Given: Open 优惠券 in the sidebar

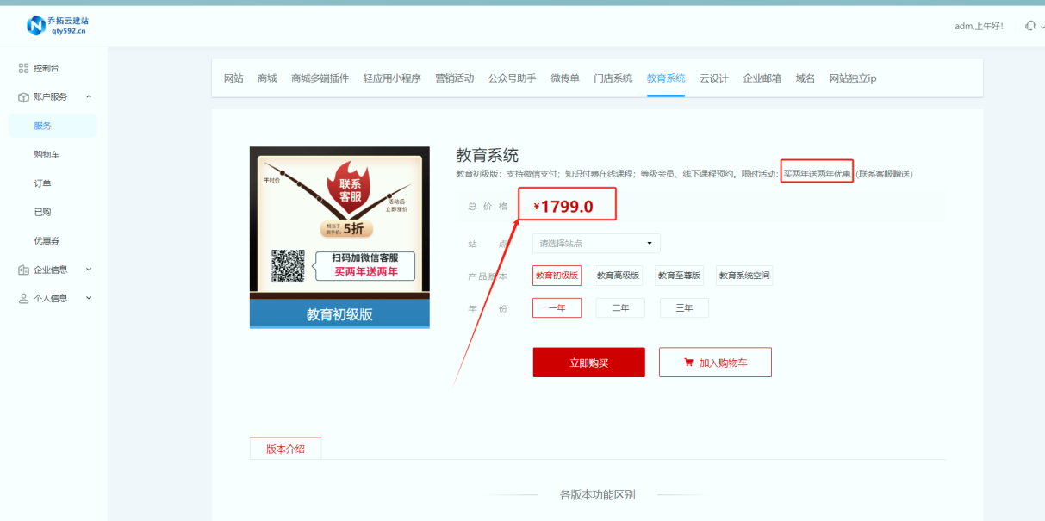Looking at the screenshot, I should (x=47, y=241).
